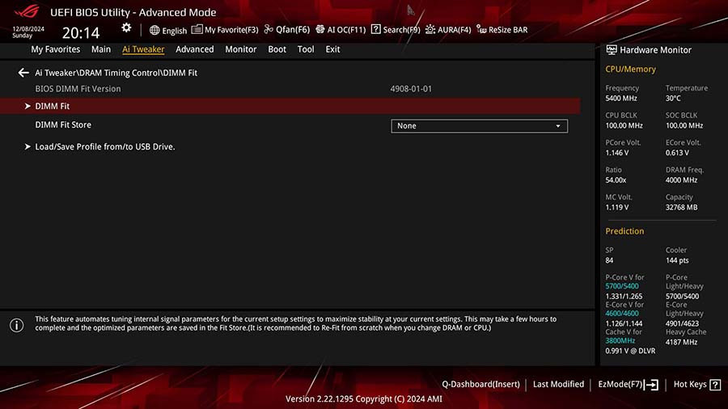
Task: Click the UEFI BIOS Utility - Advanced Mode title
Action: pyautogui.click(x=133, y=12)
